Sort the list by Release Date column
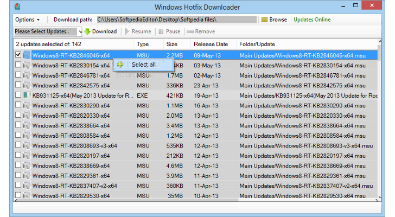Screen dimensions: 395x217 (211, 44)
